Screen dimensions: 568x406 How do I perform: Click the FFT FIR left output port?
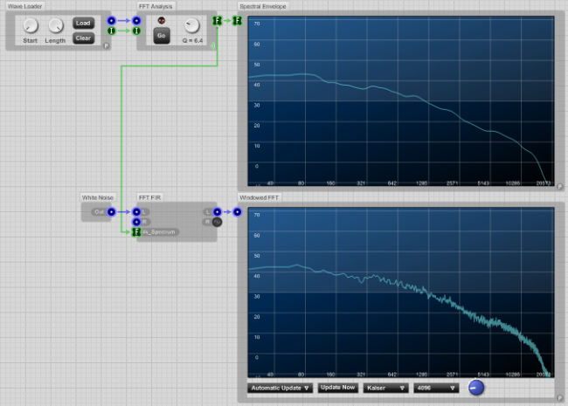(x=217, y=211)
